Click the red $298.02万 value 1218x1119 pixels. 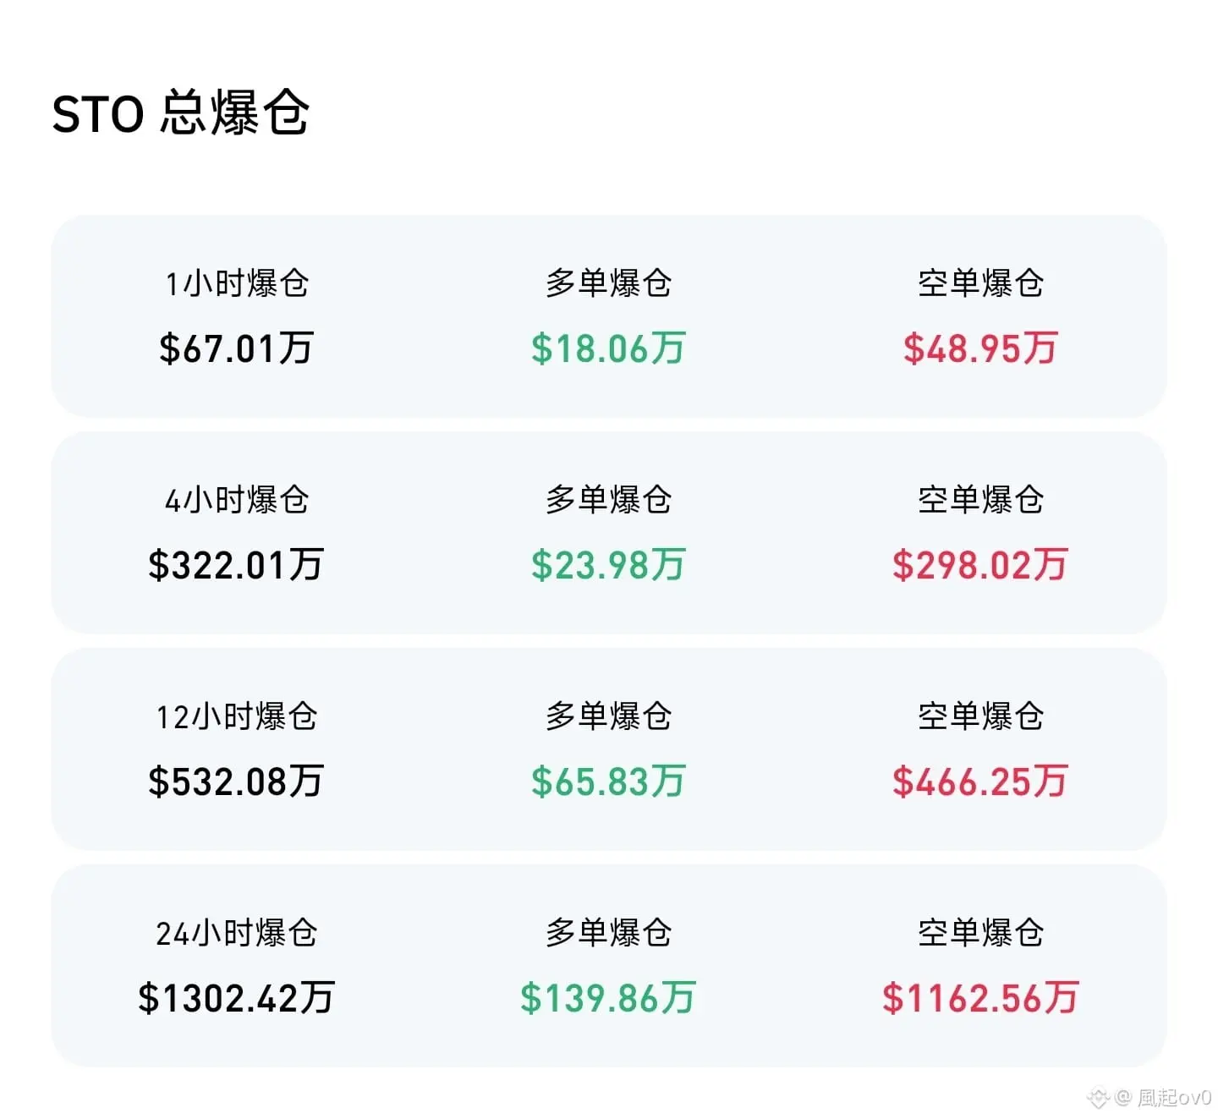coord(980,565)
